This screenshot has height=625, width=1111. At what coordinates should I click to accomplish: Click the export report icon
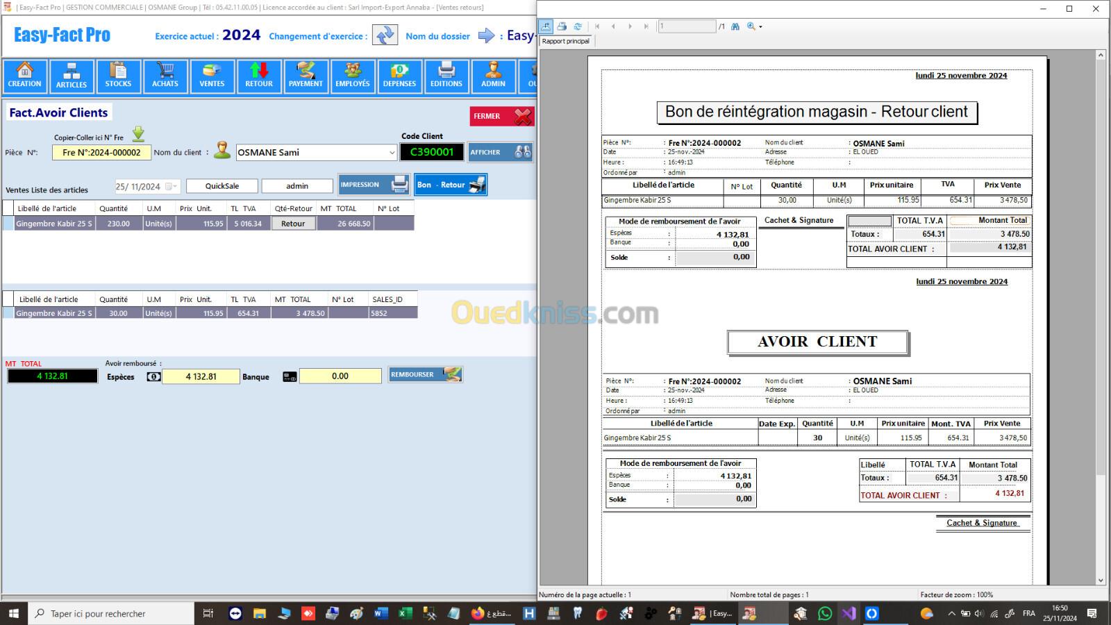pyautogui.click(x=546, y=26)
